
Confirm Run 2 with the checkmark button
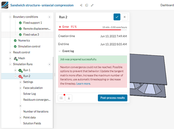click(117, 17)
